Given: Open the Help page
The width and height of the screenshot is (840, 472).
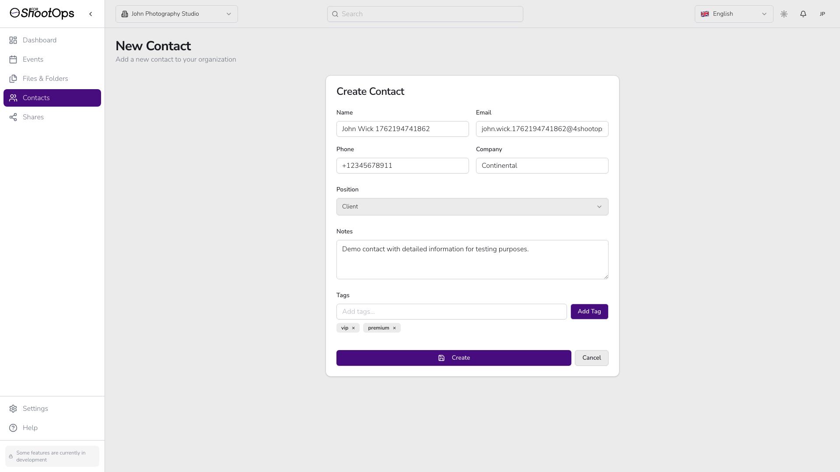Looking at the screenshot, I should (30, 428).
